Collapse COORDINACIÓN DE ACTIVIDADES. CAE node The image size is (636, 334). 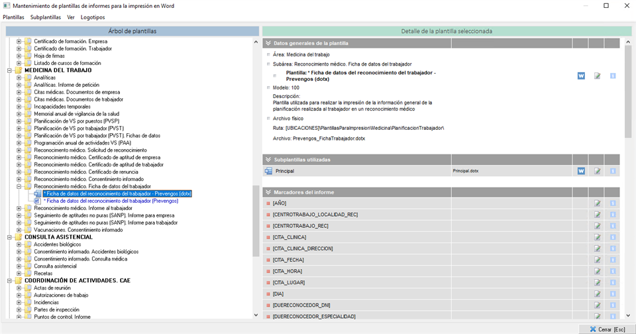pos(9,280)
